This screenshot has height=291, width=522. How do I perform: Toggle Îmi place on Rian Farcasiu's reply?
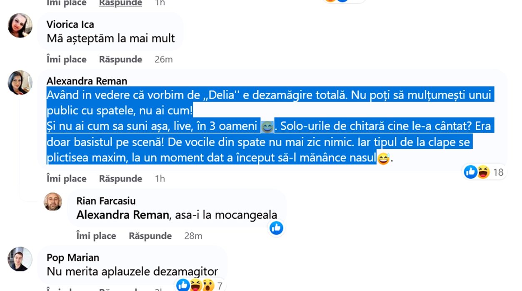pos(96,236)
